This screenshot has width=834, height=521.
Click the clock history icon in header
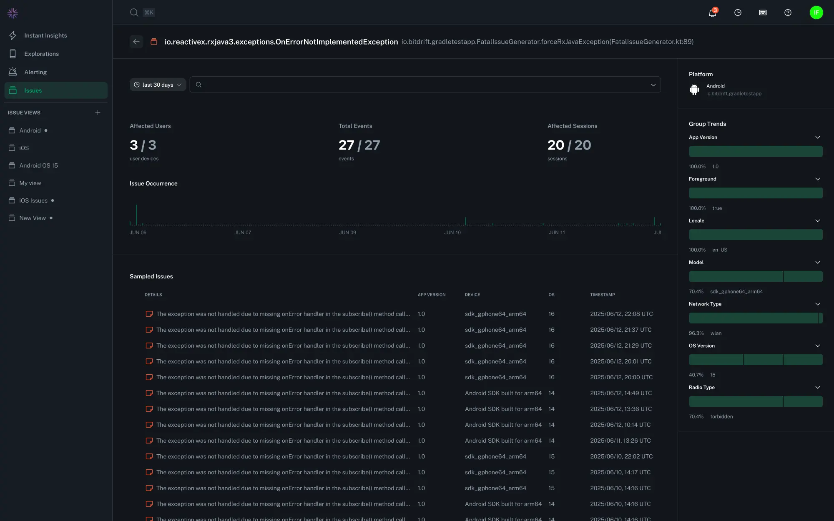(x=738, y=13)
